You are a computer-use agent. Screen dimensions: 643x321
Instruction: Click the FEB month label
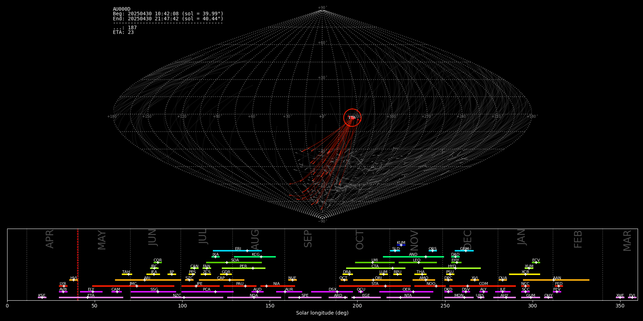click(x=578, y=239)
